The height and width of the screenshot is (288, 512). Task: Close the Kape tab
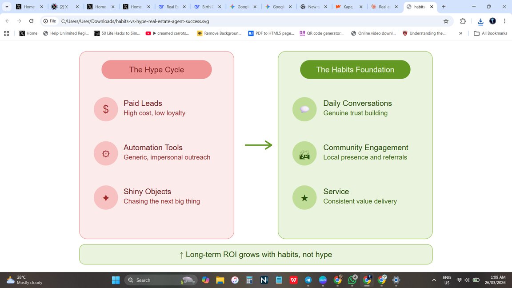(361, 7)
